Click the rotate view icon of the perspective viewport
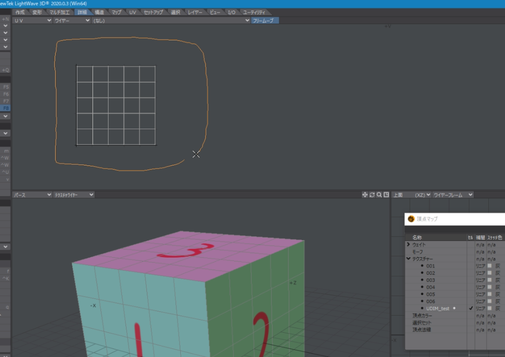The height and width of the screenshot is (357, 505). click(x=372, y=195)
